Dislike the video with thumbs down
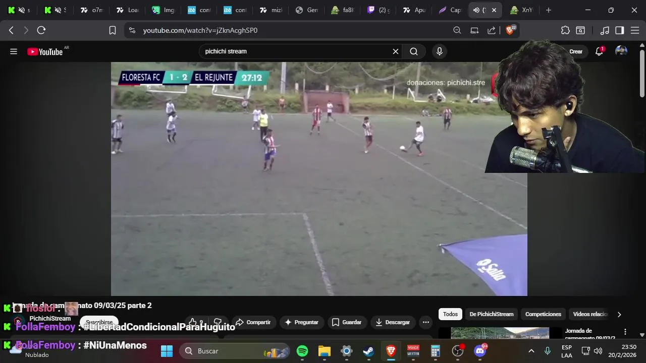Viewport: 646px width, 363px height. click(x=218, y=322)
